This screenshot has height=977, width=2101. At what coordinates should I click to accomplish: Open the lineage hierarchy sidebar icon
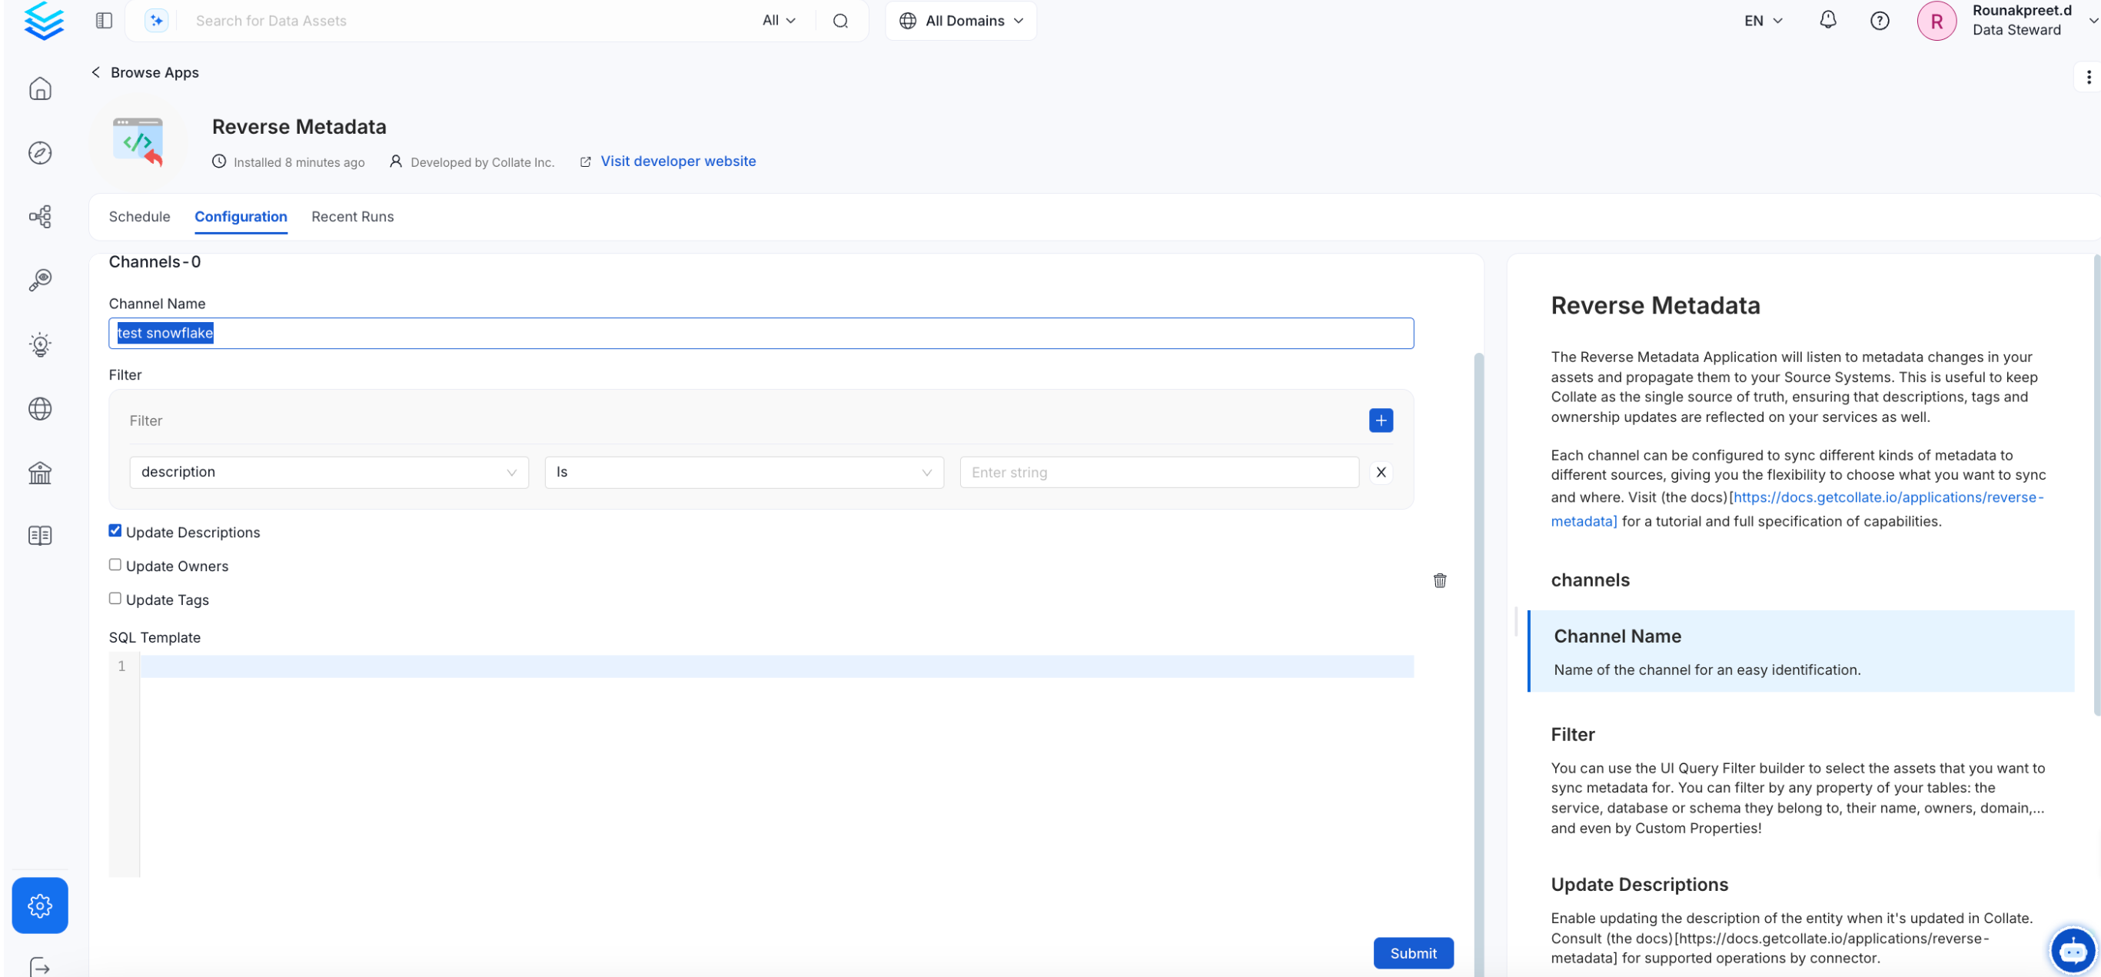point(40,216)
